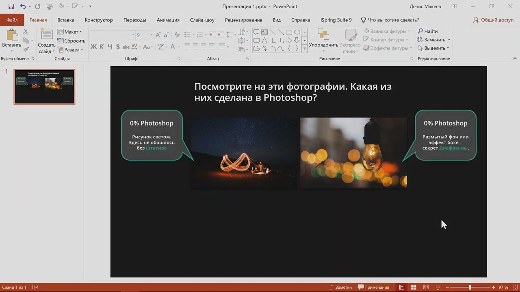Image resolution: width=520 pixels, height=292 pixels.
Task: Open the font color dropdown arrow
Action: coord(179,47)
